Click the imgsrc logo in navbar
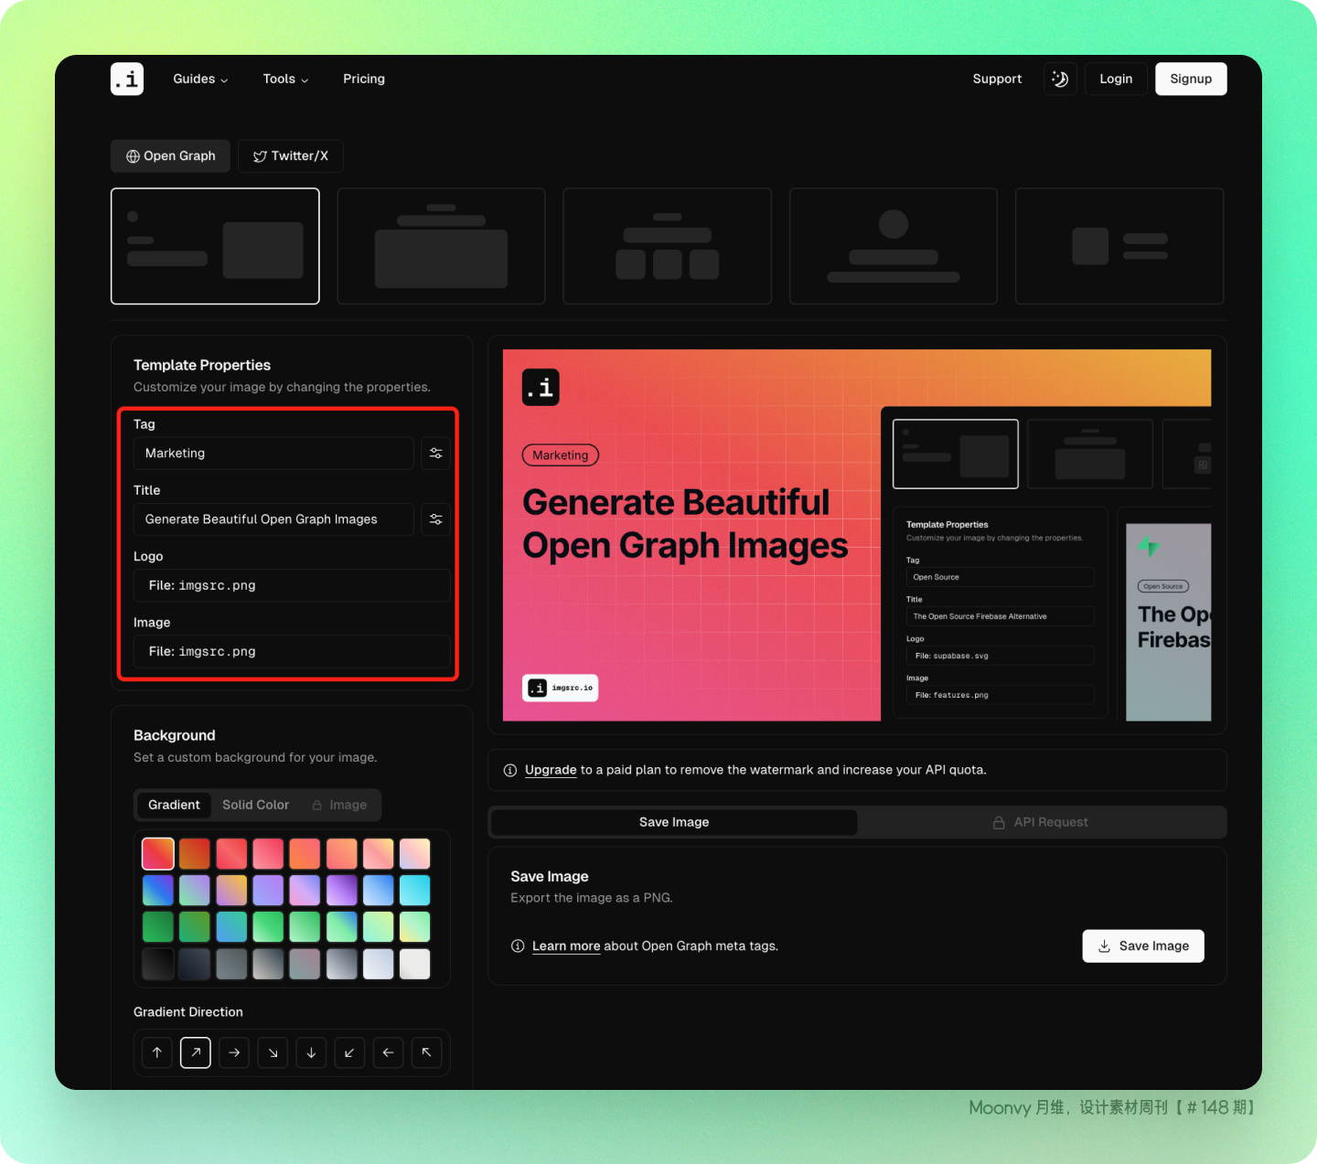The height and width of the screenshot is (1164, 1317). (x=127, y=79)
